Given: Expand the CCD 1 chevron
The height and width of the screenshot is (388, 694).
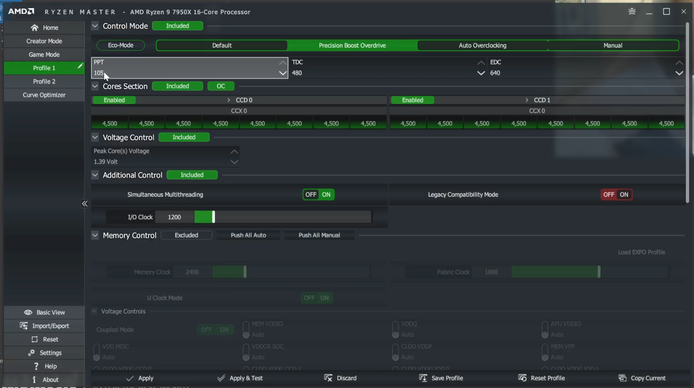Looking at the screenshot, I should (527, 100).
